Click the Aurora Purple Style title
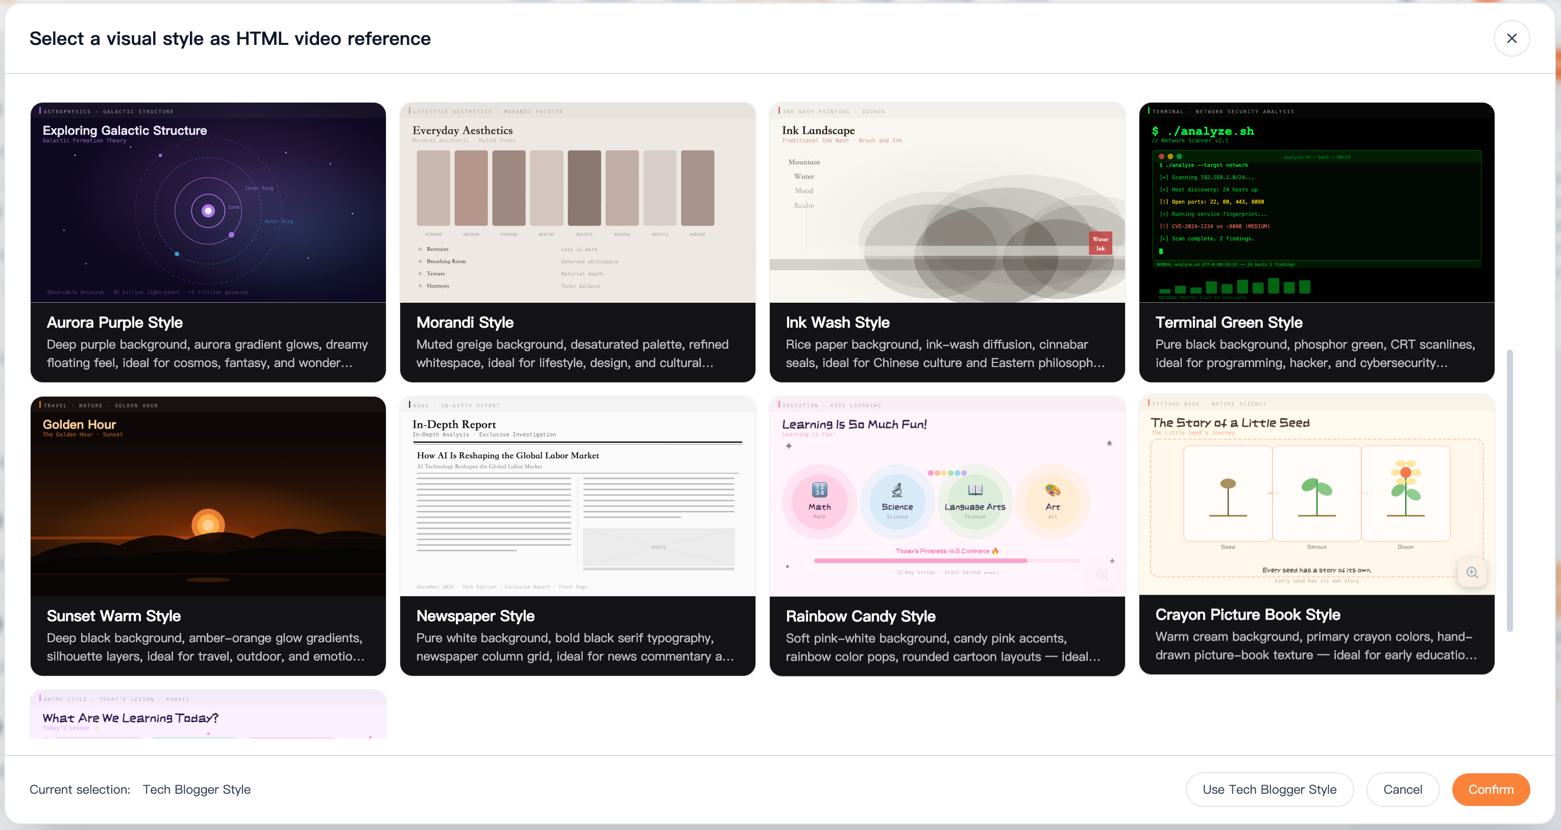The height and width of the screenshot is (830, 1561). tap(114, 322)
